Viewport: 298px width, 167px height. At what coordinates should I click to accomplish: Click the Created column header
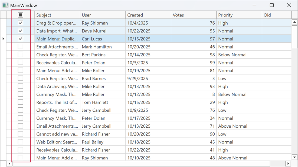tap(148, 15)
